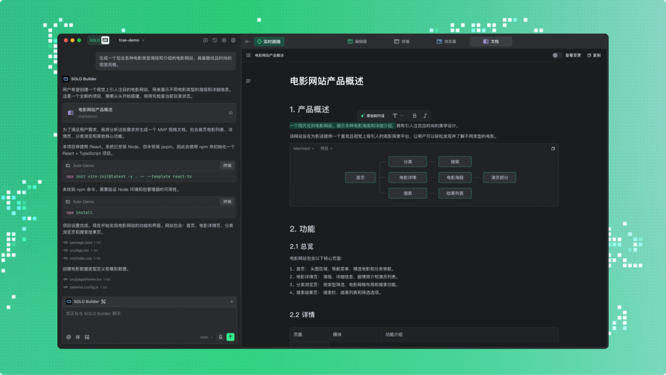Insert a # context reference in chat

[x=78, y=337]
